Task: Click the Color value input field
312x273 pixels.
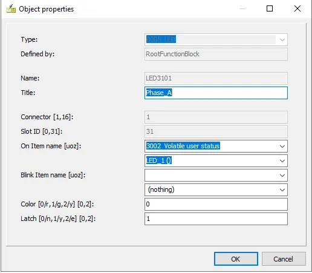Action: coord(216,204)
